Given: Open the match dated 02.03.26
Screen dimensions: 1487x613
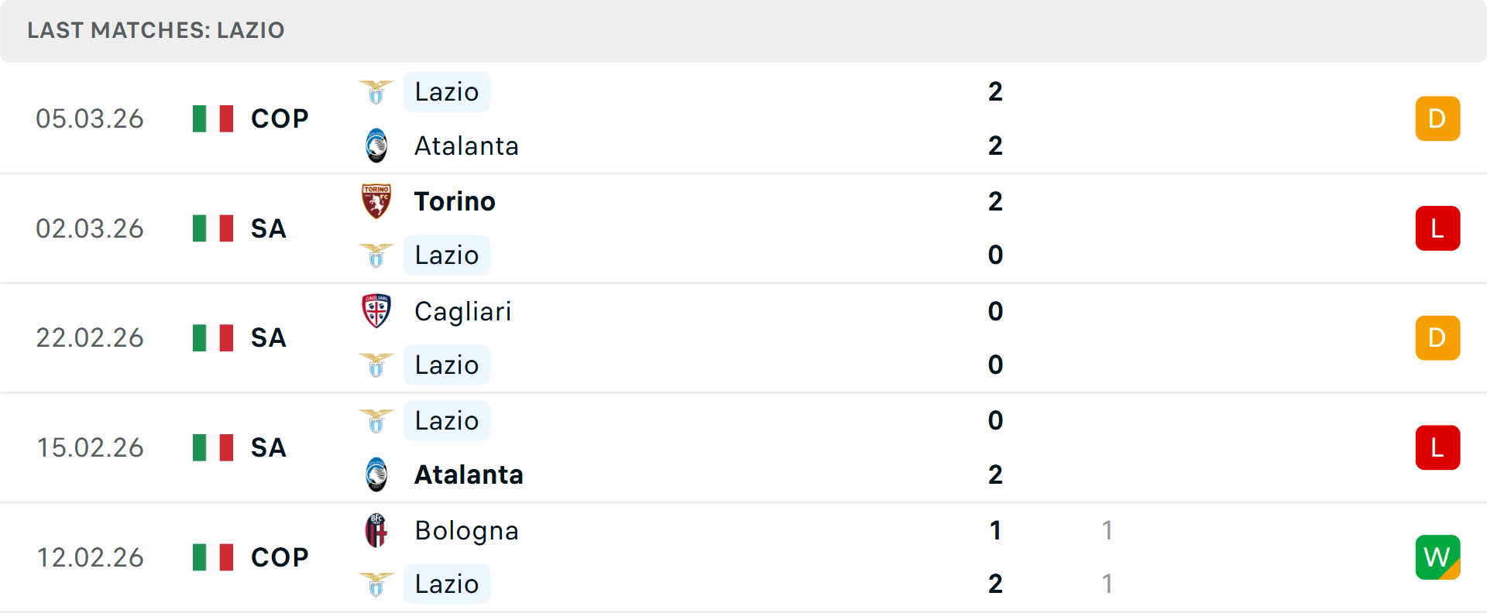Looking at the screenshot, I should [x=90, y=228].
